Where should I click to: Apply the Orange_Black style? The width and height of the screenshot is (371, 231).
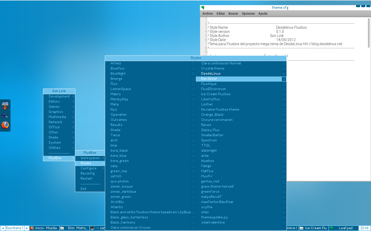[x=241, y=115]
